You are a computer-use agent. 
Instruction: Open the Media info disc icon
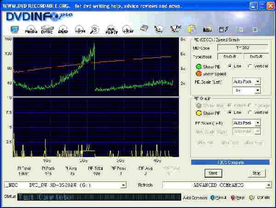pos(31,29)
